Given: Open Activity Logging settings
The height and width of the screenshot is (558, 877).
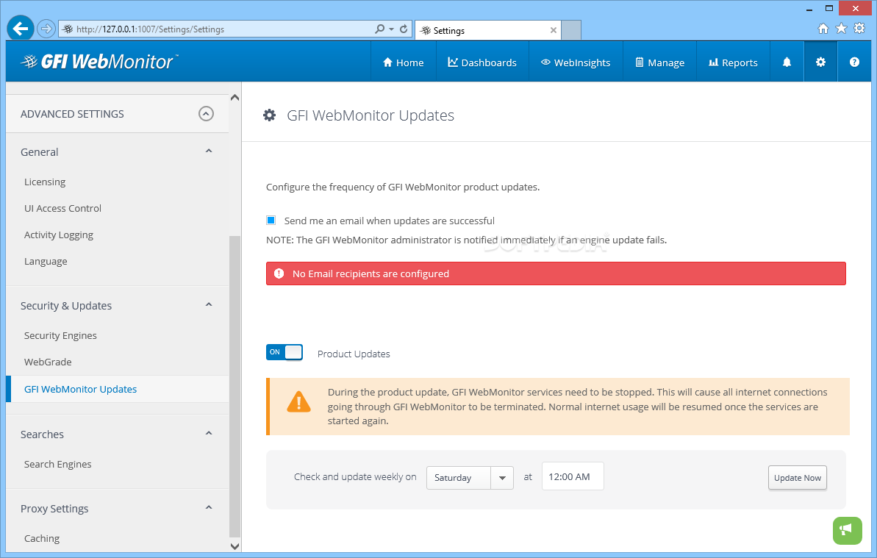Looking at the screenshot, I should (x=59, y=235).
